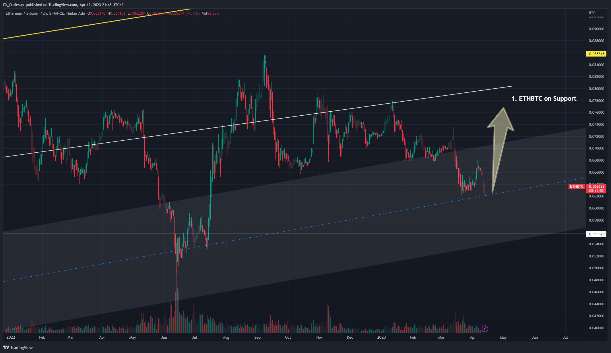The height and width of the screenshot is (353, 611).
Task: Click the Dec label on time axis
Action: pyautogui.click(x=350, y=337)
